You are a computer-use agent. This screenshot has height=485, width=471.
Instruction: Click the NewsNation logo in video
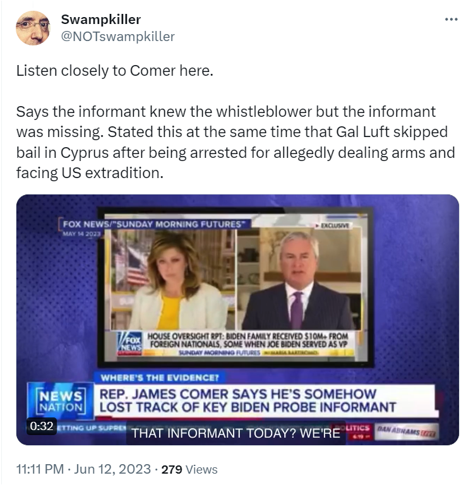(x=61, y=401)
